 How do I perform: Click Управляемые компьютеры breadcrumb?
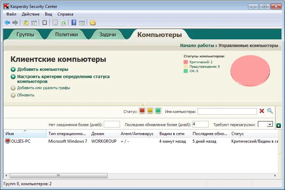pyautogui.click(x=248, y=46)
